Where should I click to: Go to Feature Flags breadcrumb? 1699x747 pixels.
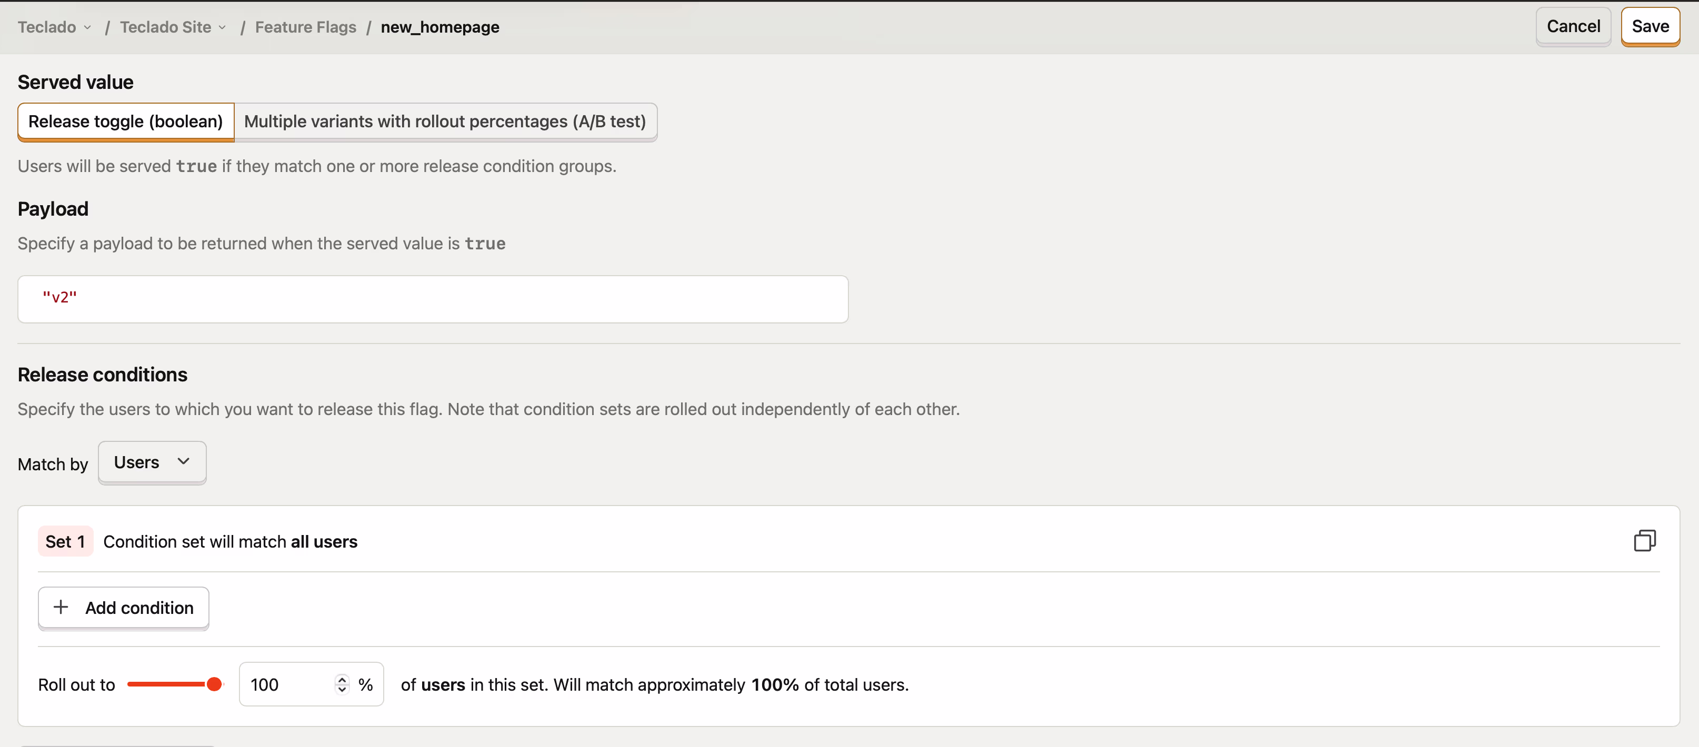pos(305,27)
